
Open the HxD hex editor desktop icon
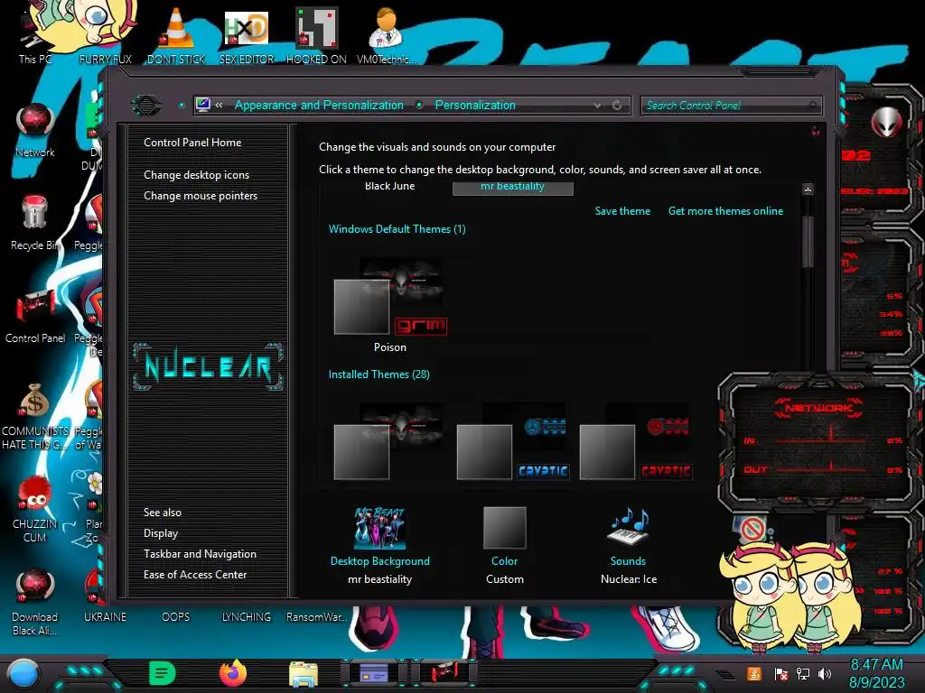point(246,35)
